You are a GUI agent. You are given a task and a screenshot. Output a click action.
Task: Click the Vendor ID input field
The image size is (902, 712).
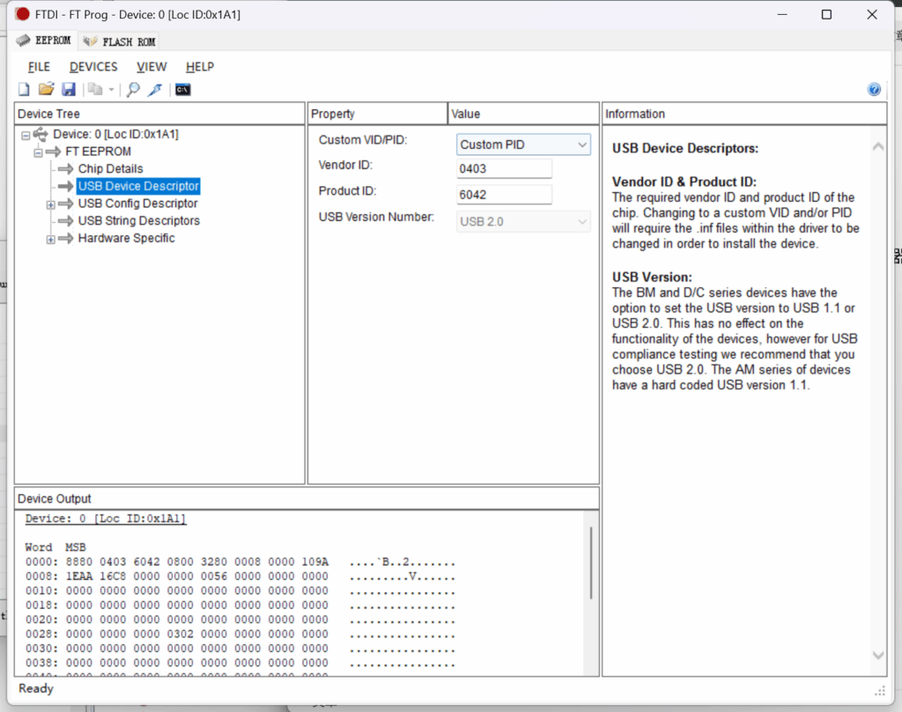pyautogui.click(x=504, y=168)
